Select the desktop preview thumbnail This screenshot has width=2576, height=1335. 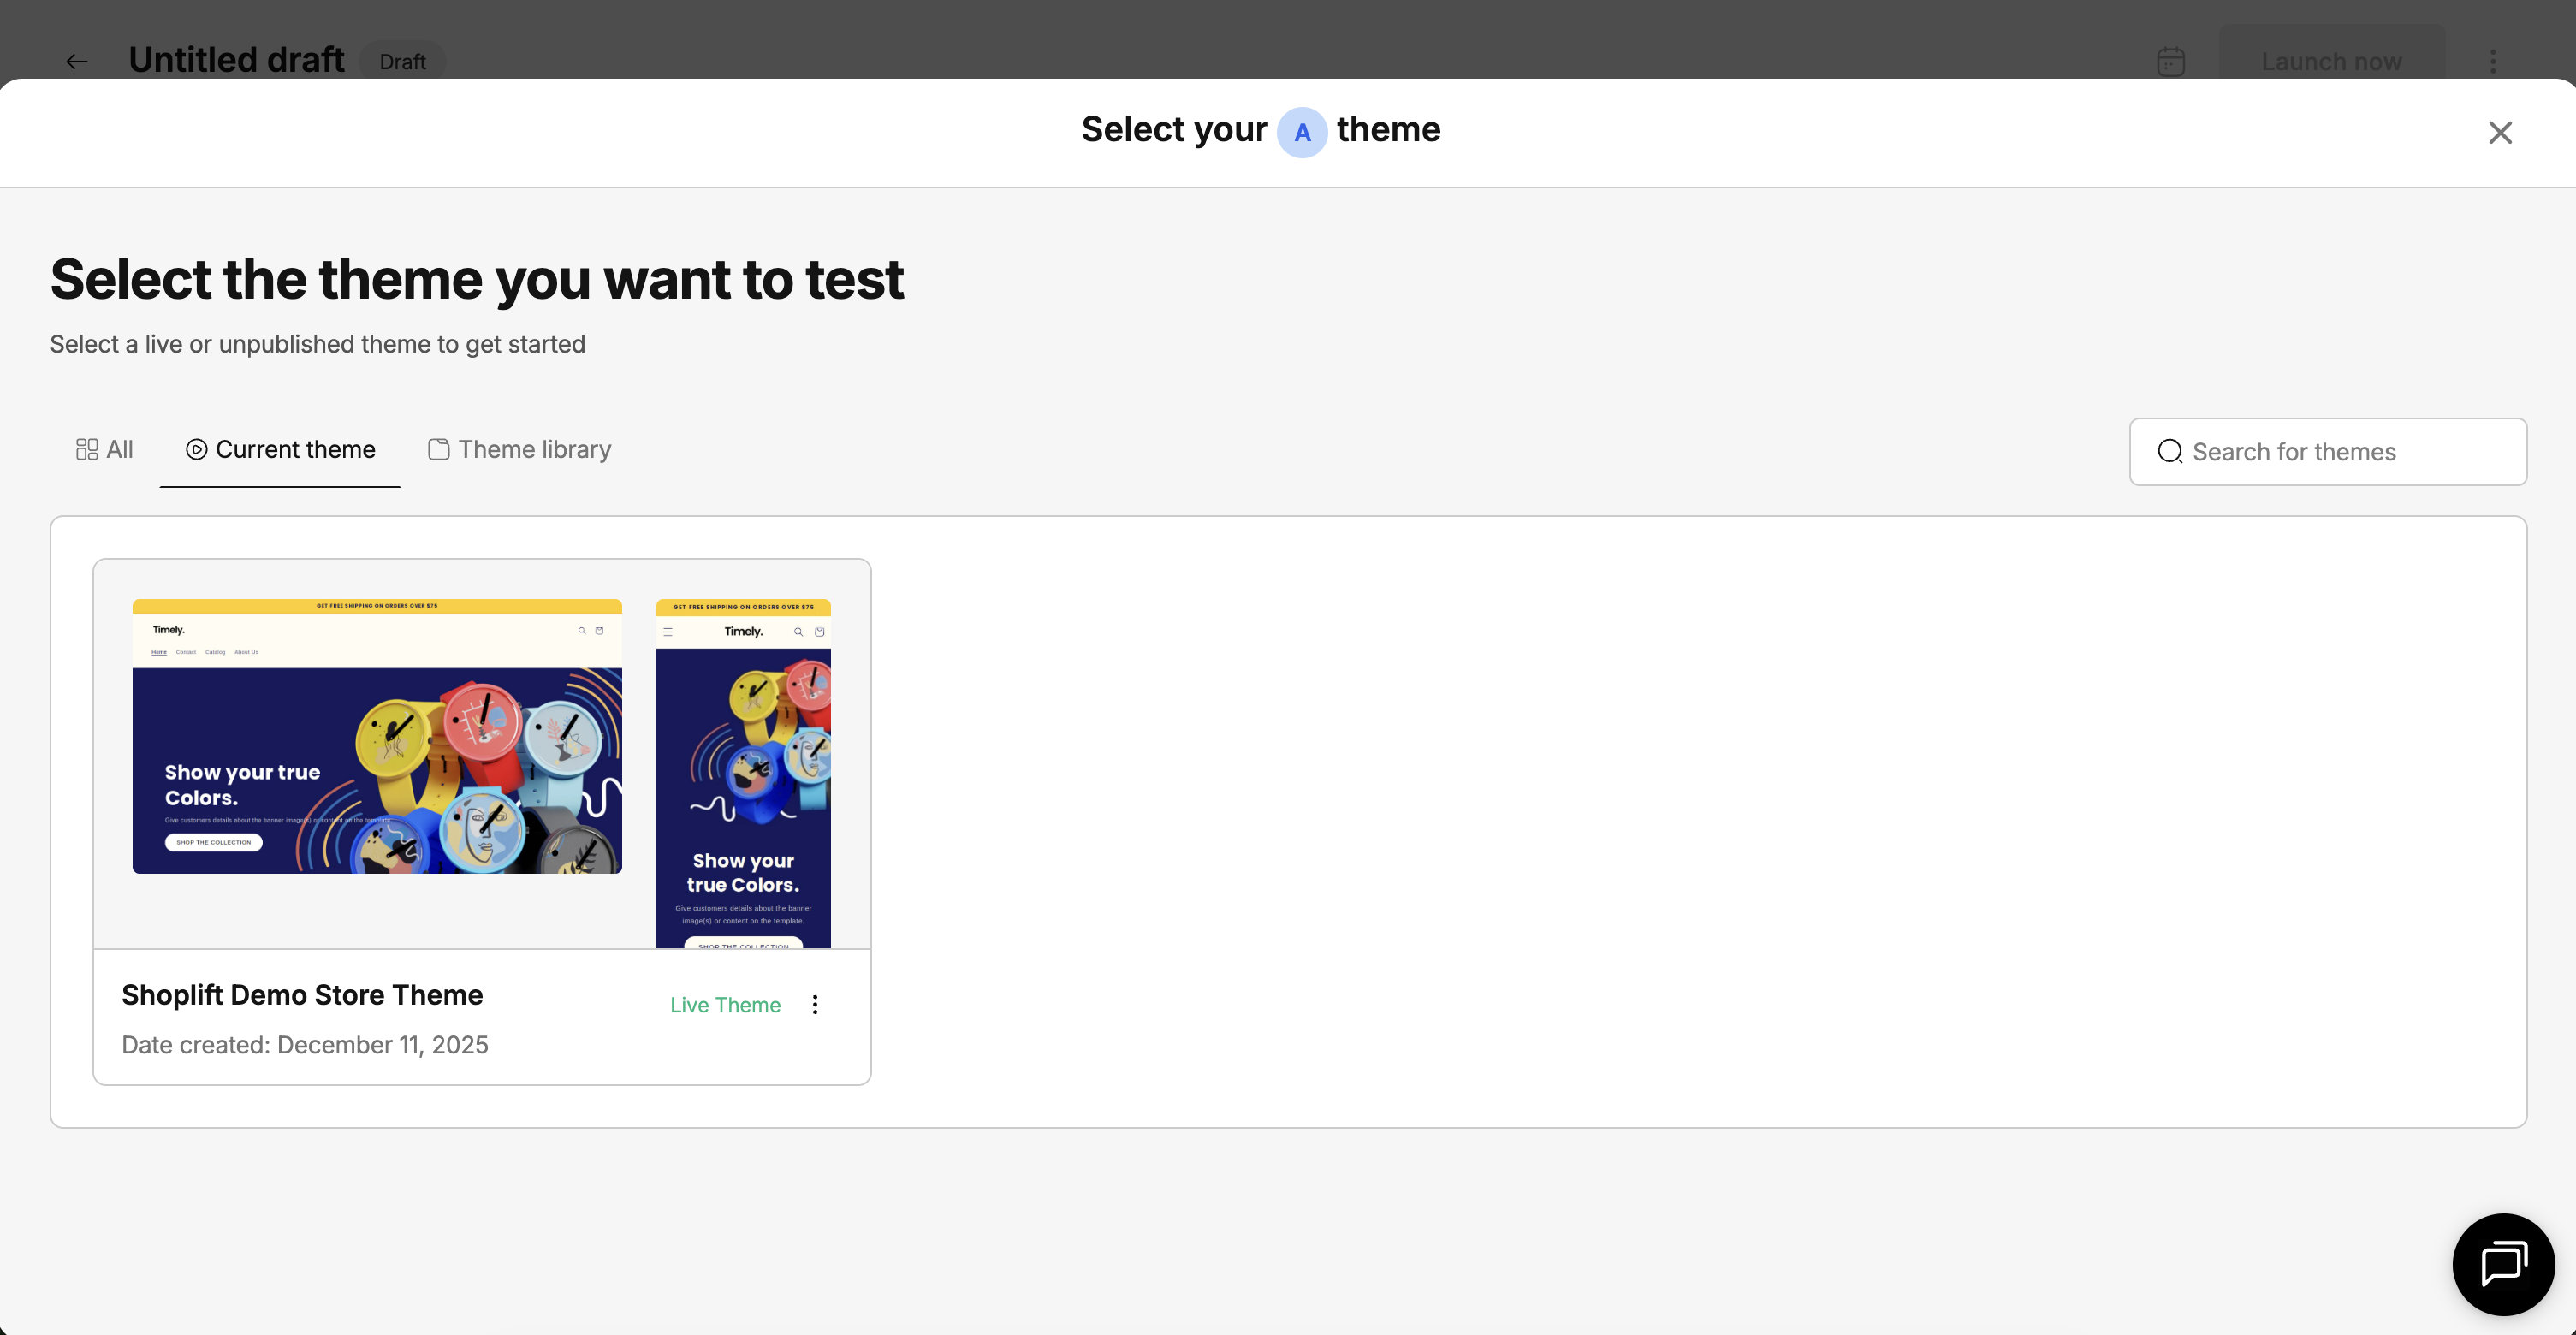pyautogui.click(x=377, y=736)
